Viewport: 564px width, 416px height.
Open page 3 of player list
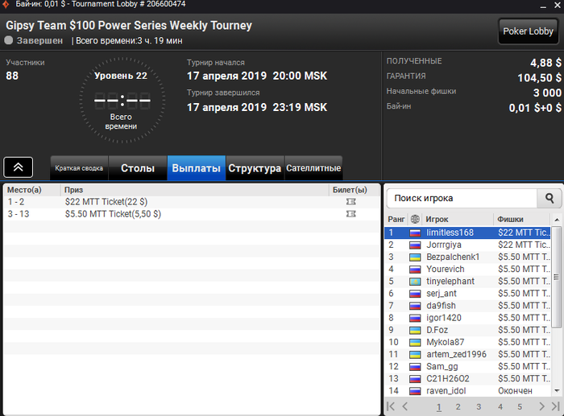pyautogui.click(x=479, y=406)
